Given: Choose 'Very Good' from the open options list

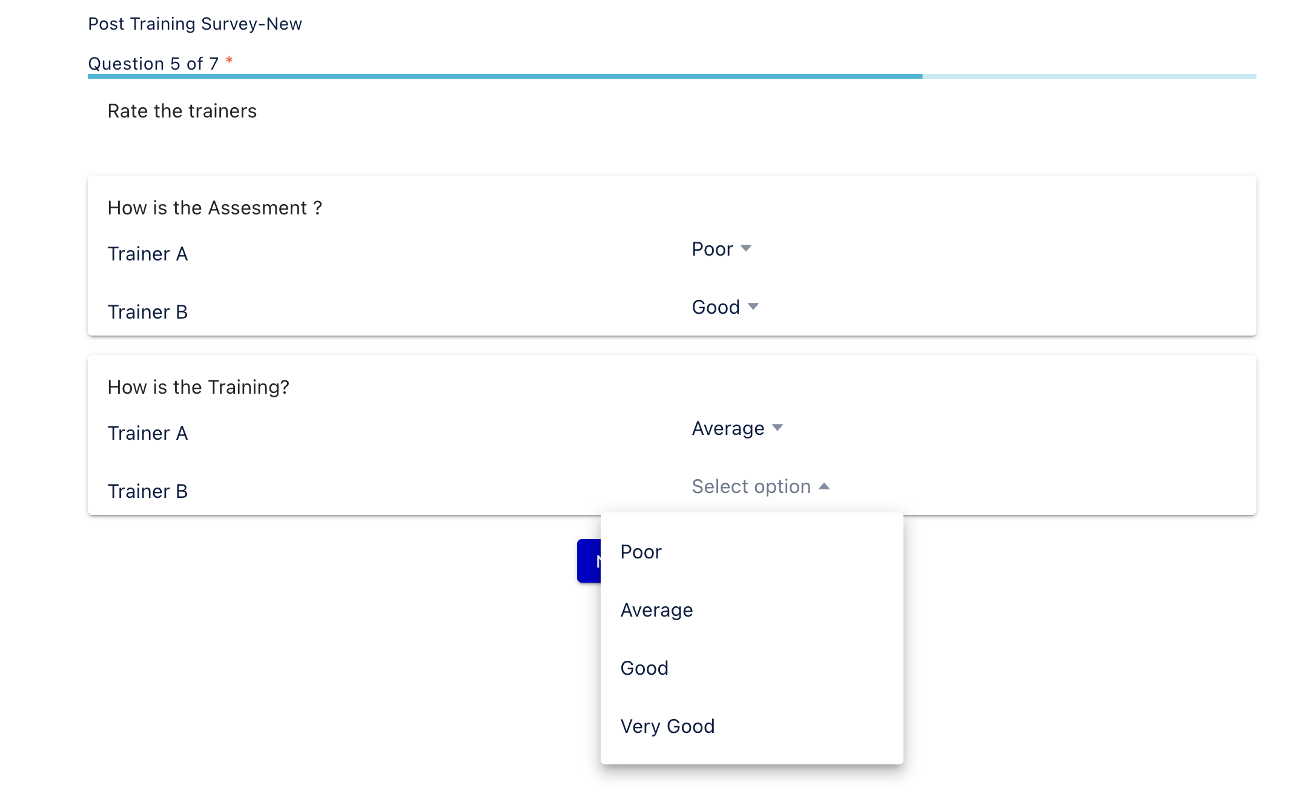Looking at the screenshot, I should (667, 726).
